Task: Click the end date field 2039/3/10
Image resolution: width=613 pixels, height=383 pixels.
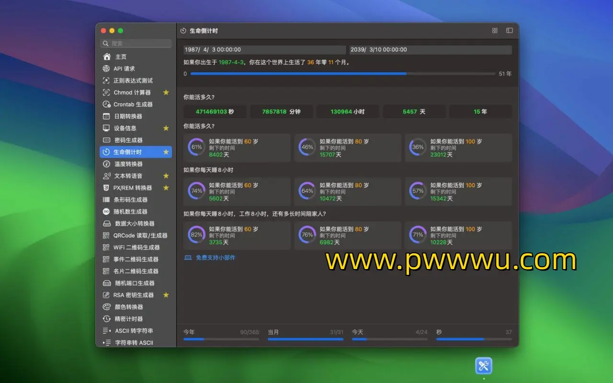Action: pos(430,50)
